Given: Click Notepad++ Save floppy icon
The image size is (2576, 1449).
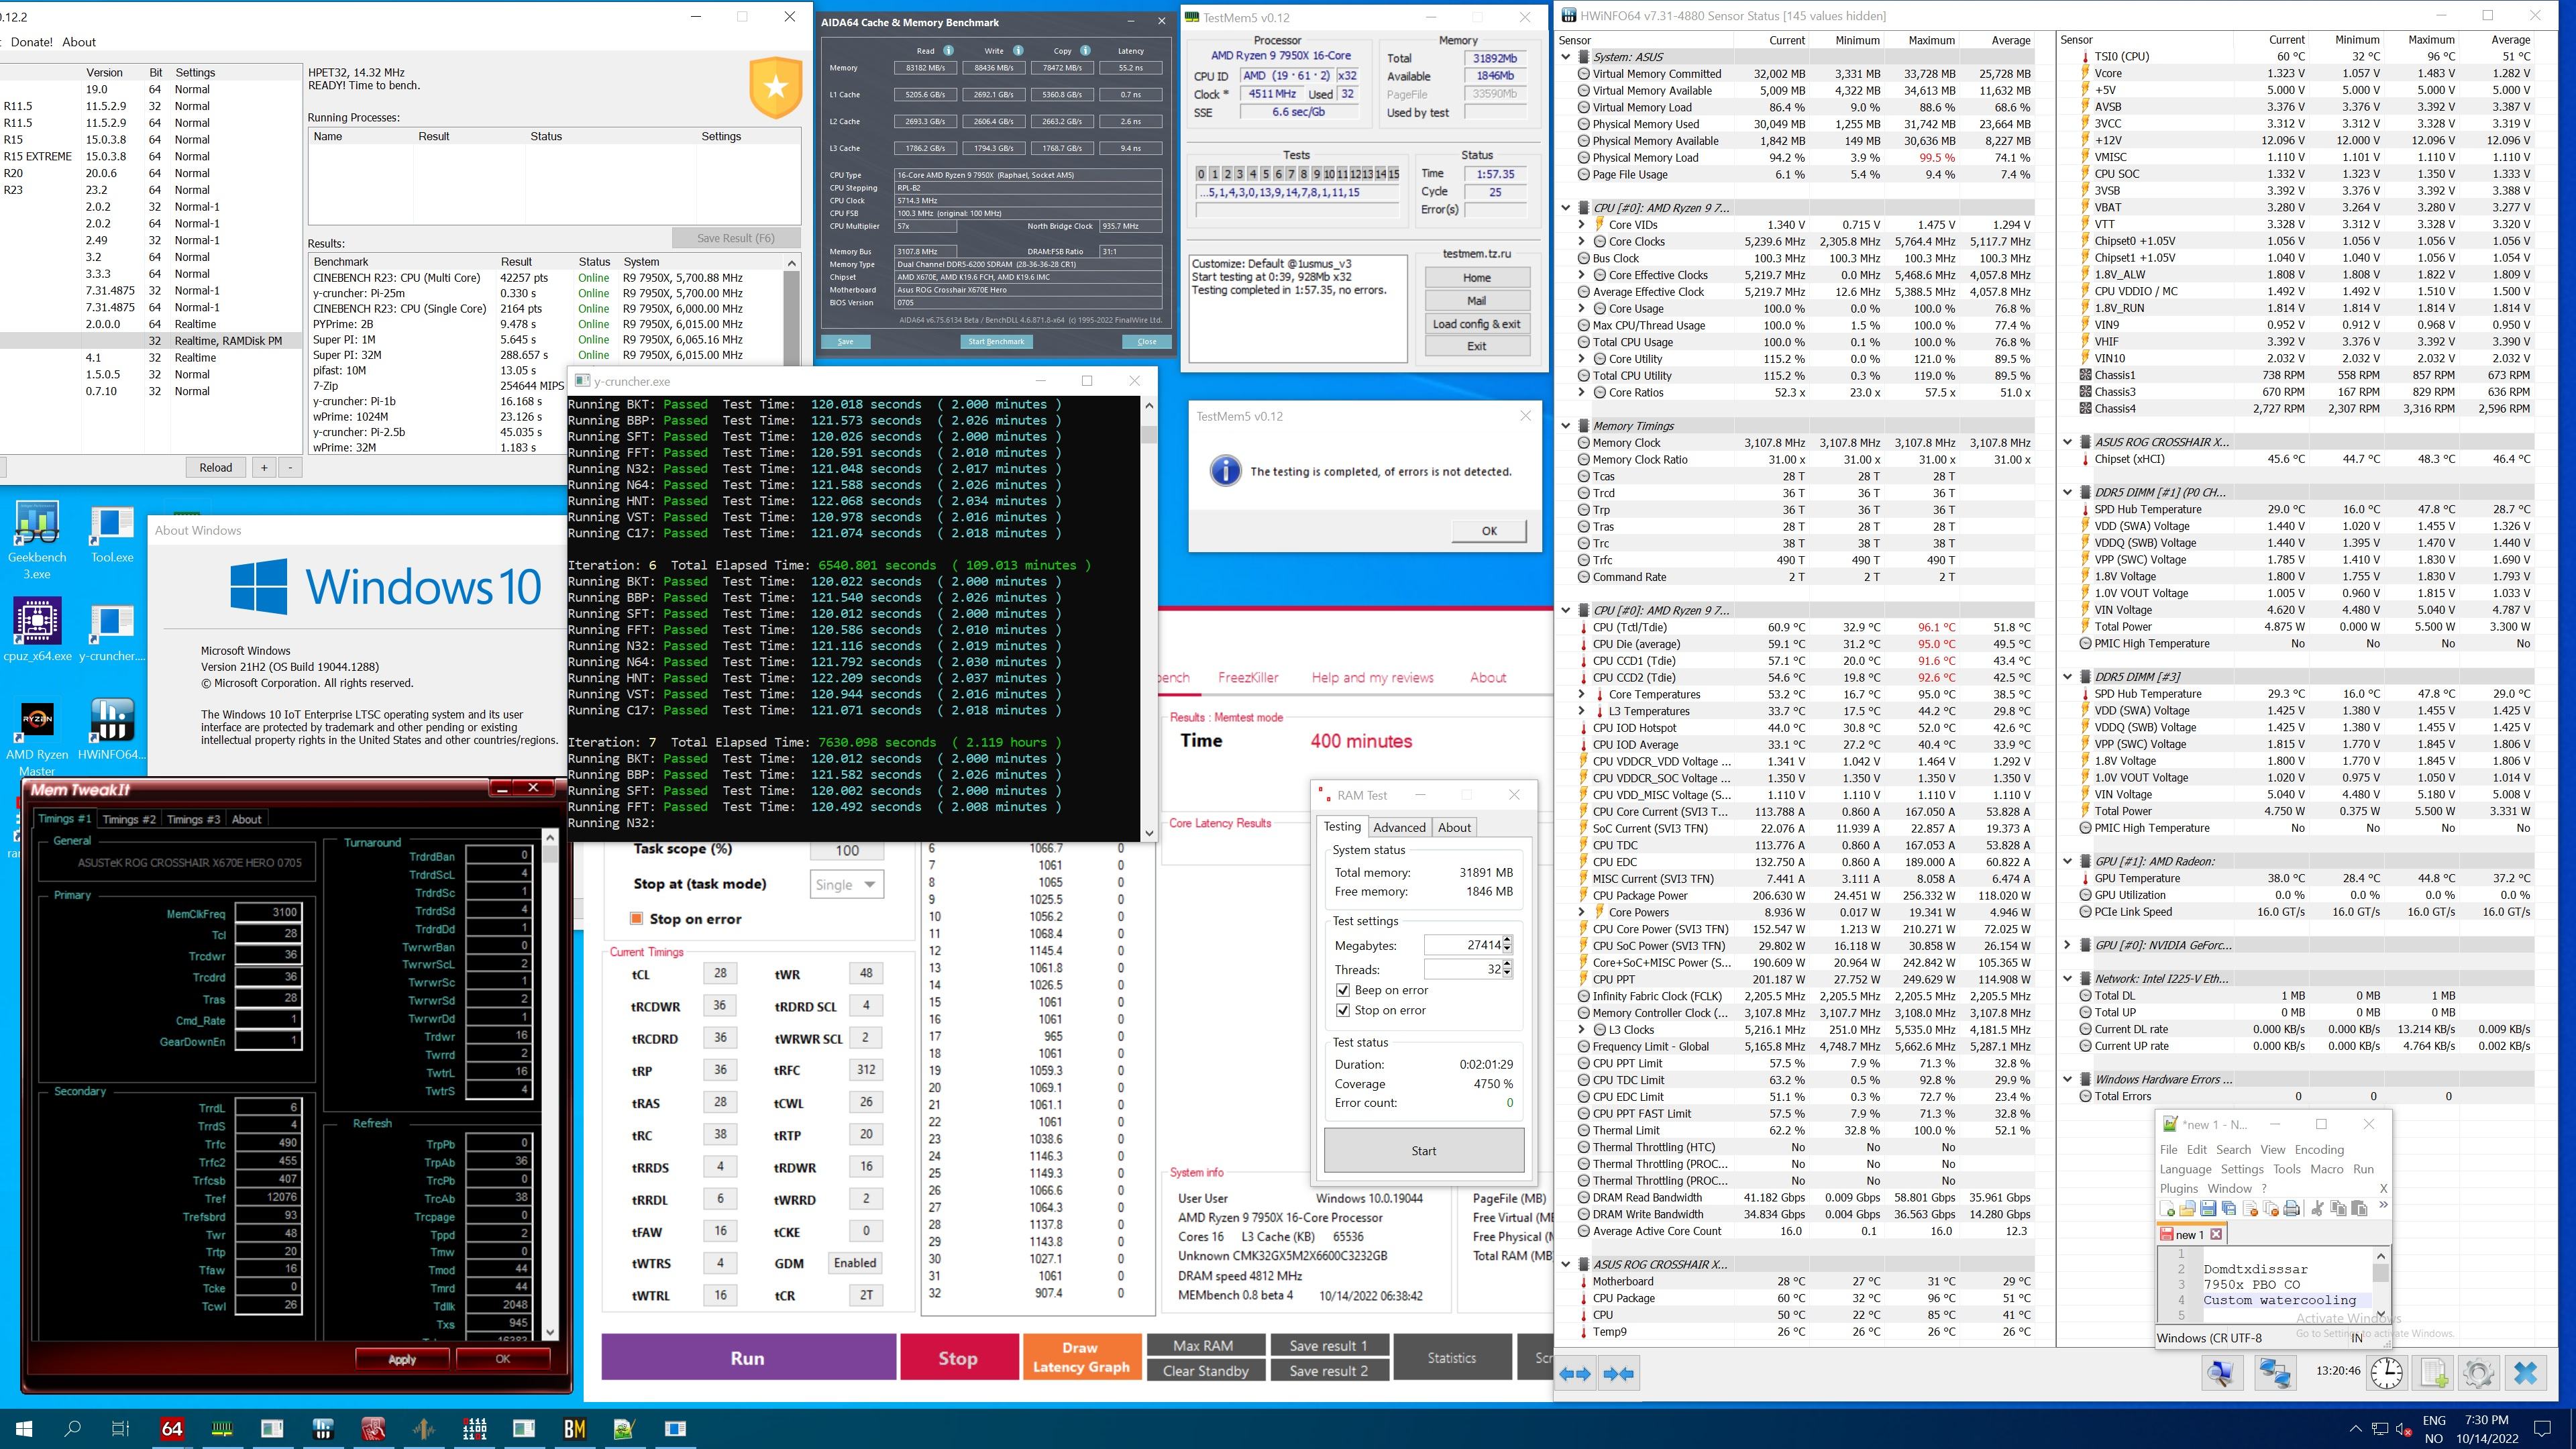Looking at the screenshot, I should pyautogui.click(x=2208, y=1208).
